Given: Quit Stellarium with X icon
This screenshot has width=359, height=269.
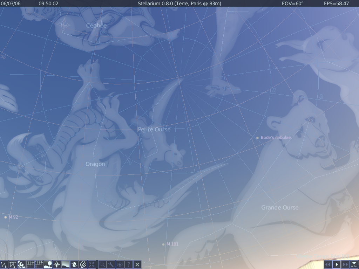Looking at the screenshot, I should tap(137, 265).
